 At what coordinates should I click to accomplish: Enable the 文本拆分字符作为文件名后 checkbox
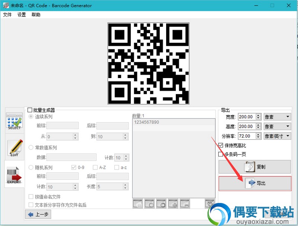(x=31, y=205)
